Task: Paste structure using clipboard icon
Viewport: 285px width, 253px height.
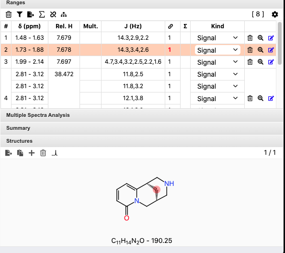Action: (20, 153)
